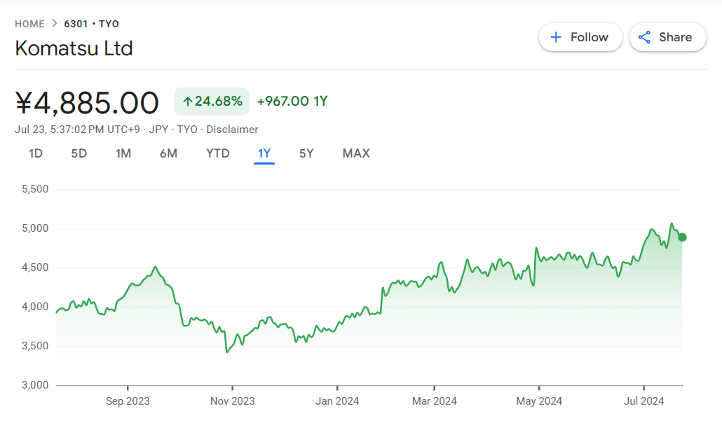The height and width of the screenshot is (425, 722).
Task: Click the plus icon in Follow button
Action: pos(556,37)
